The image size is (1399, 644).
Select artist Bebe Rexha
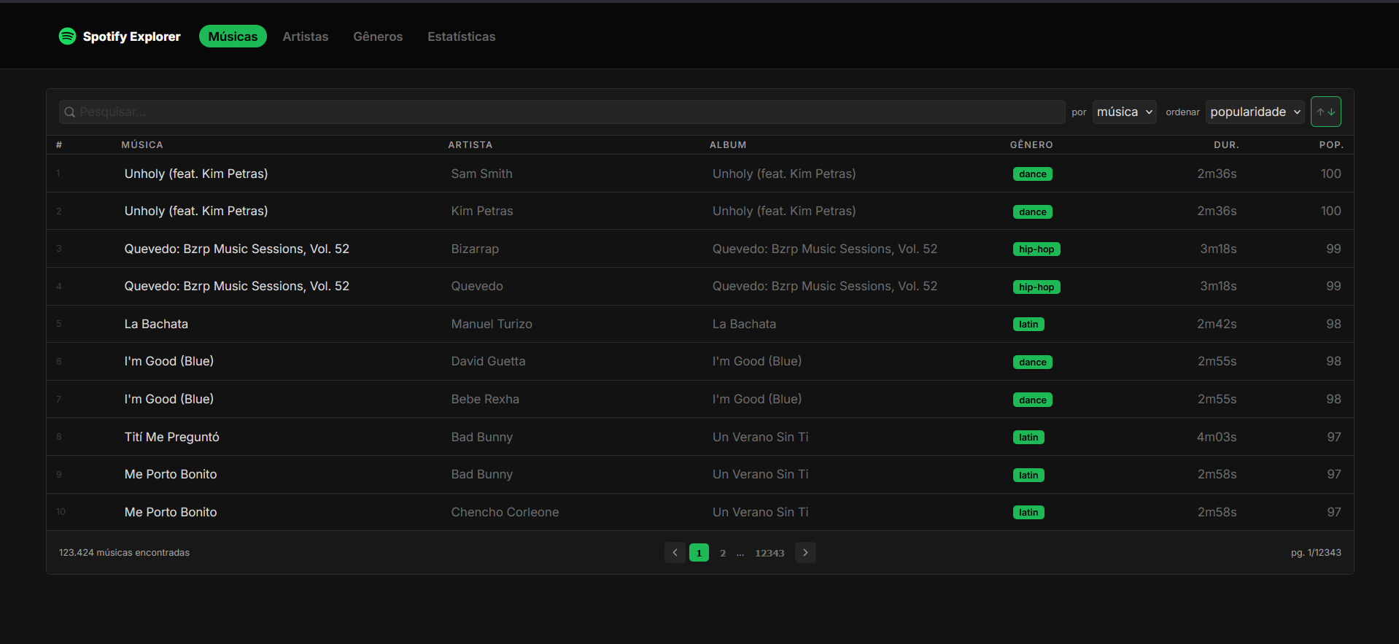coord(485,399)
